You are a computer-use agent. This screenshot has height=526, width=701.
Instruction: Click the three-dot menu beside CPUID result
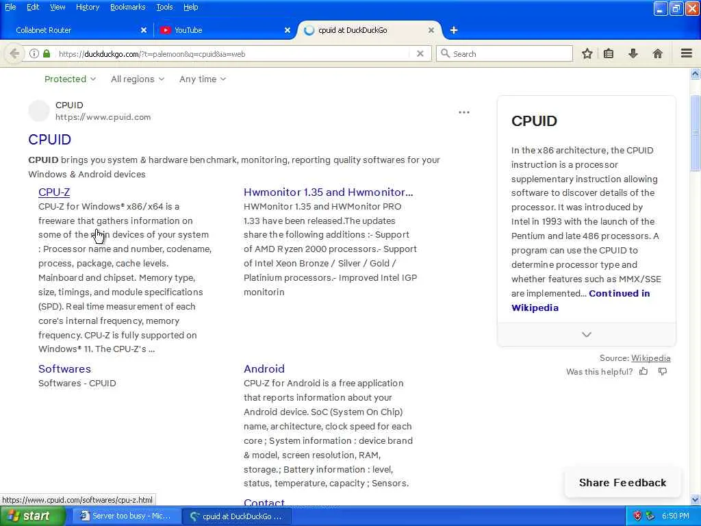click(464, 112)
